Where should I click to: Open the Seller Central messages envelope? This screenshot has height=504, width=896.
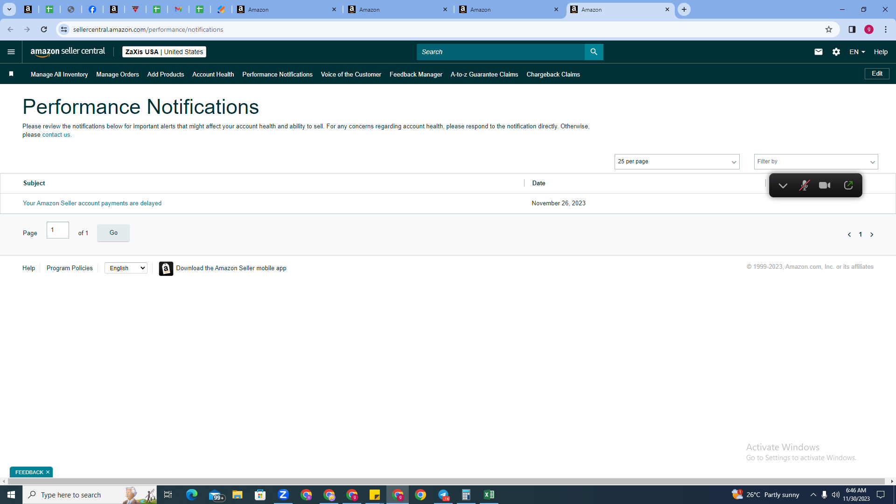(819, 52)
